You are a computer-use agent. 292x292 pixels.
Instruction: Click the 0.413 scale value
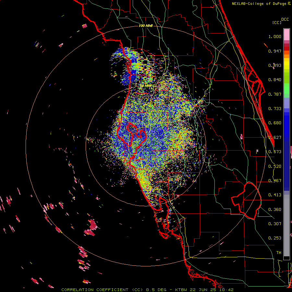(275, 195)
